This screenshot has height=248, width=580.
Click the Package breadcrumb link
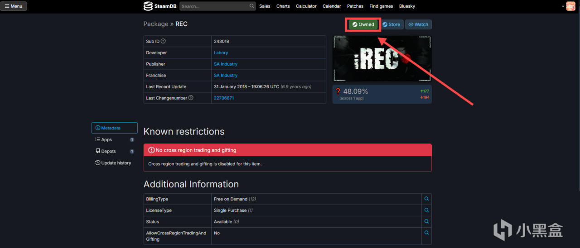[155, 24]
